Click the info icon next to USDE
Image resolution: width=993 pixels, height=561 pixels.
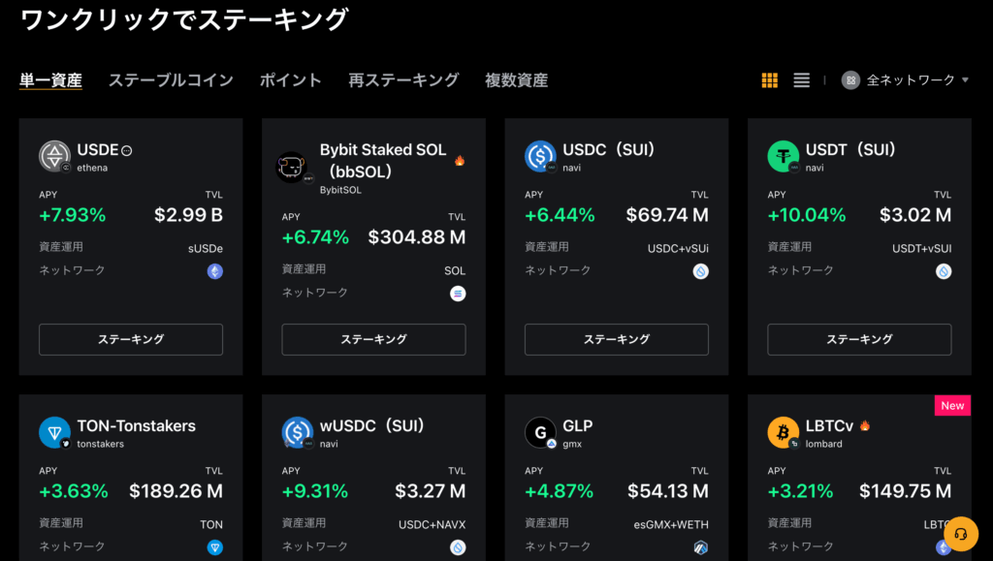[127, 150]
